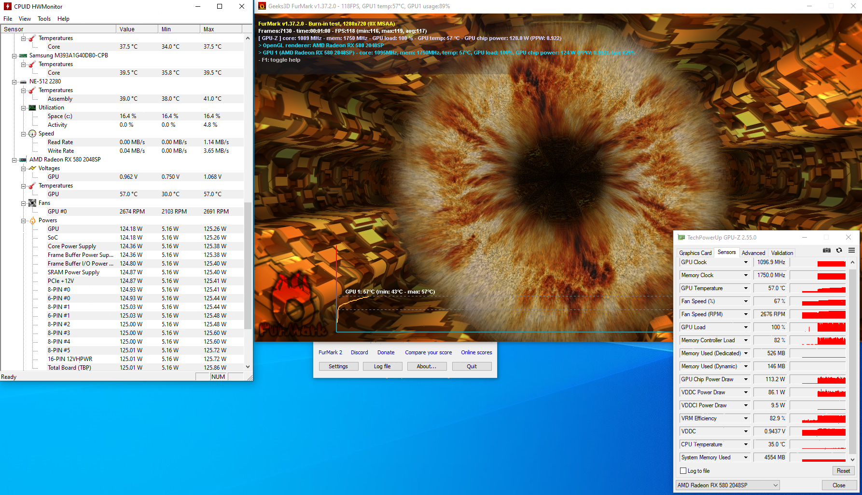The width and height of the screenshot is (862, 495).
Task: Switch to the Advanced tab
Action: click(x=753, y=253)
